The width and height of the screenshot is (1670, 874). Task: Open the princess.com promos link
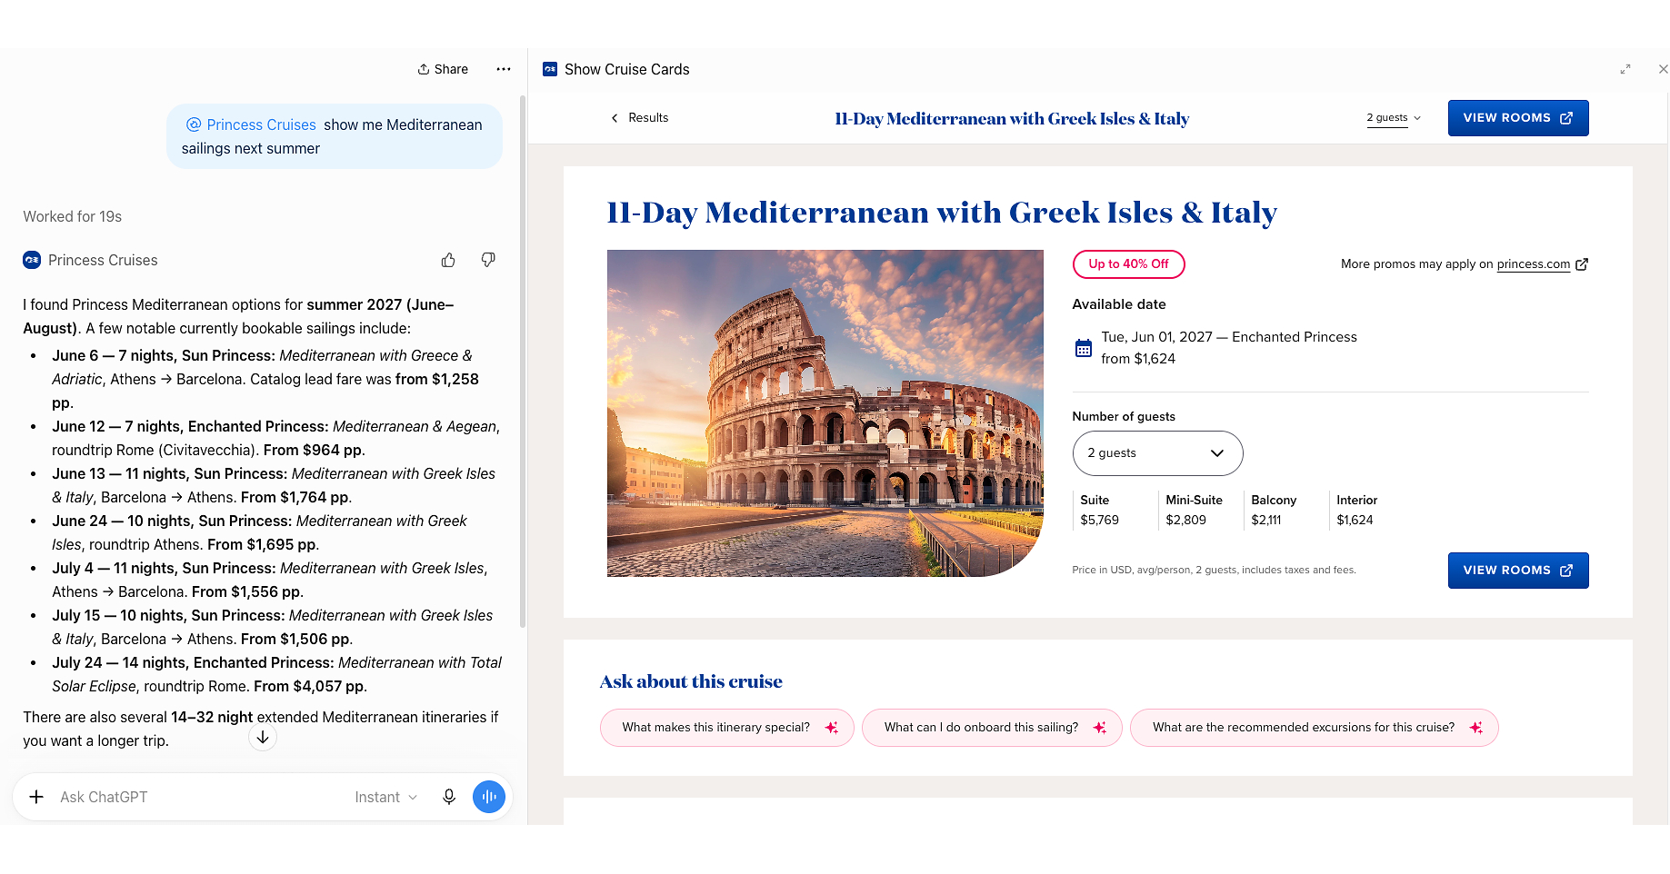[1534, 264]
